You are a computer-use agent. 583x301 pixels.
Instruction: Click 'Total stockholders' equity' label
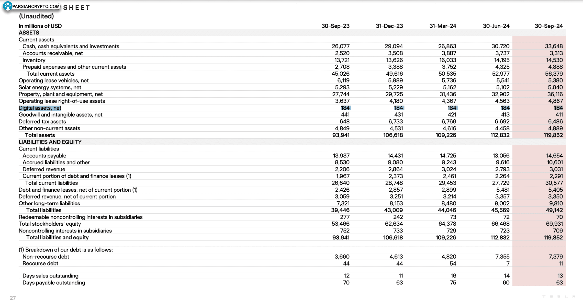coord(50,224)
